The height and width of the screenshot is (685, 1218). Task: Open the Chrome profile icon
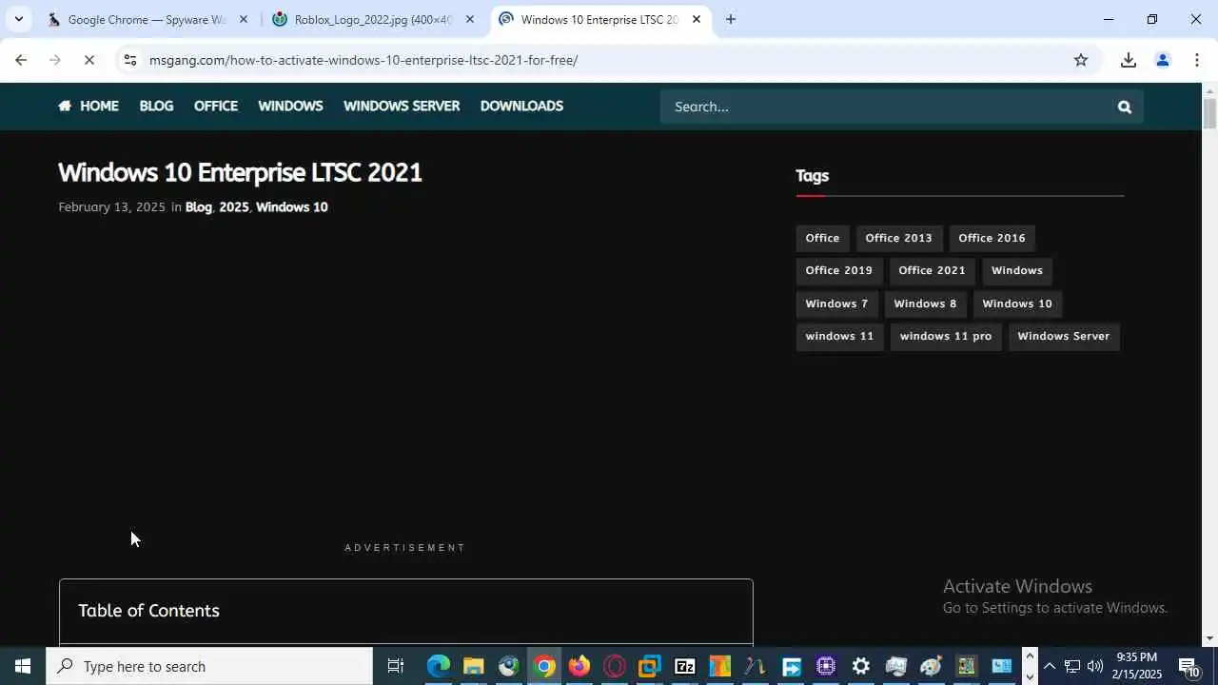point(1163,60)
